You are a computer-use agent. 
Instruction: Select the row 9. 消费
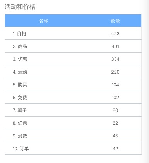(x=73, y=136)
